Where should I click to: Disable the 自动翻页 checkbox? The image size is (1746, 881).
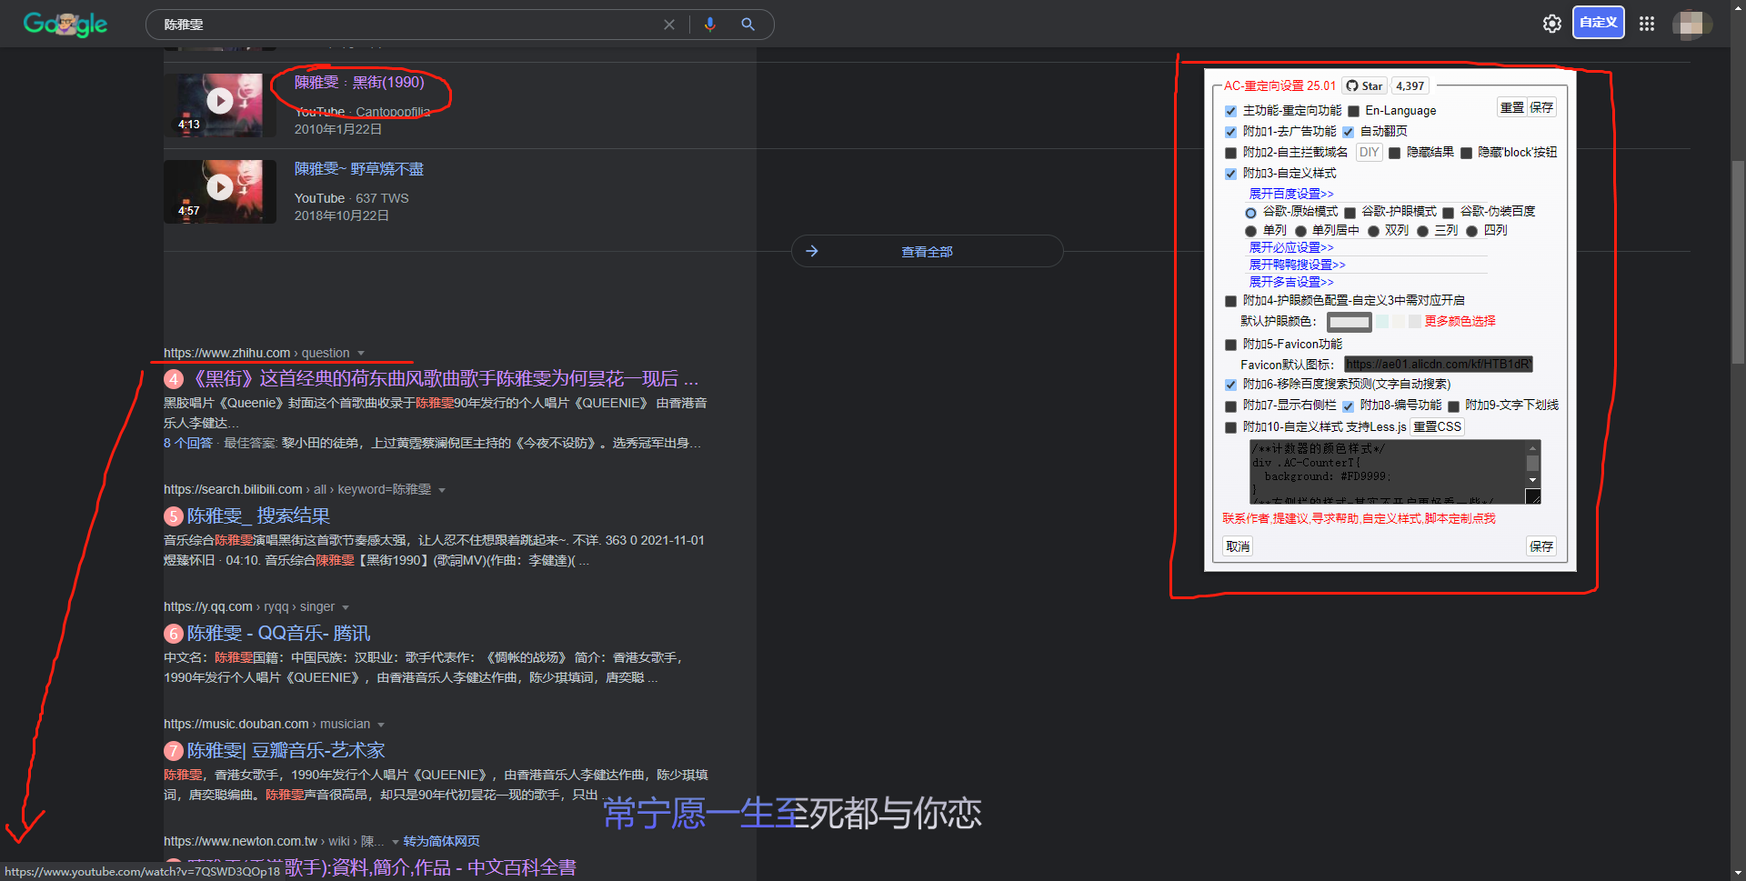(x=1350, y=131)
